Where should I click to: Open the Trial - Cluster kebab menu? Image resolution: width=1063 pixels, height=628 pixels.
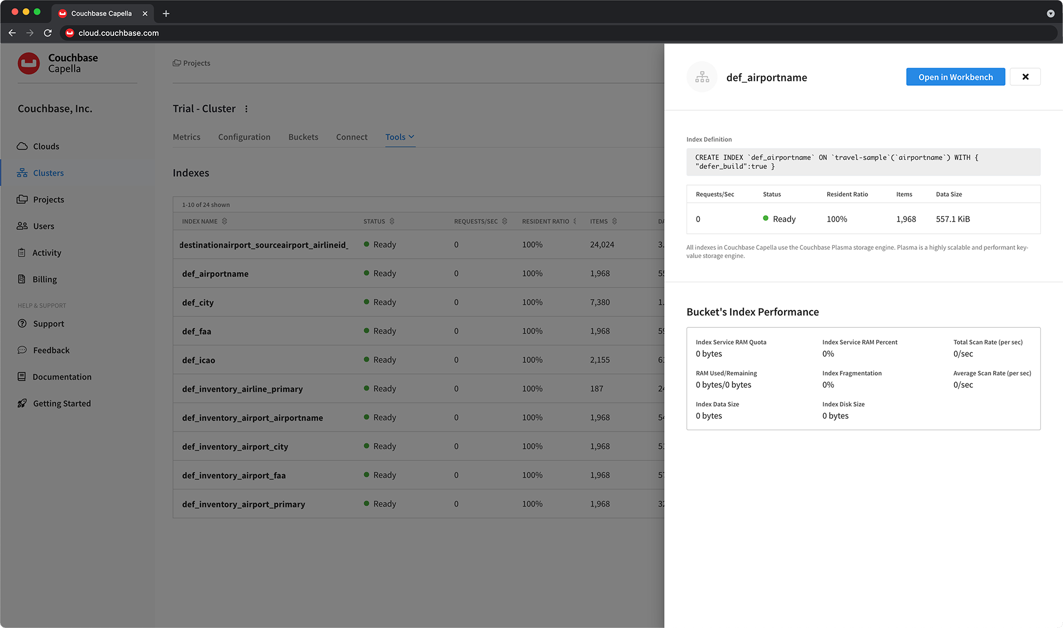coord(246,109)
